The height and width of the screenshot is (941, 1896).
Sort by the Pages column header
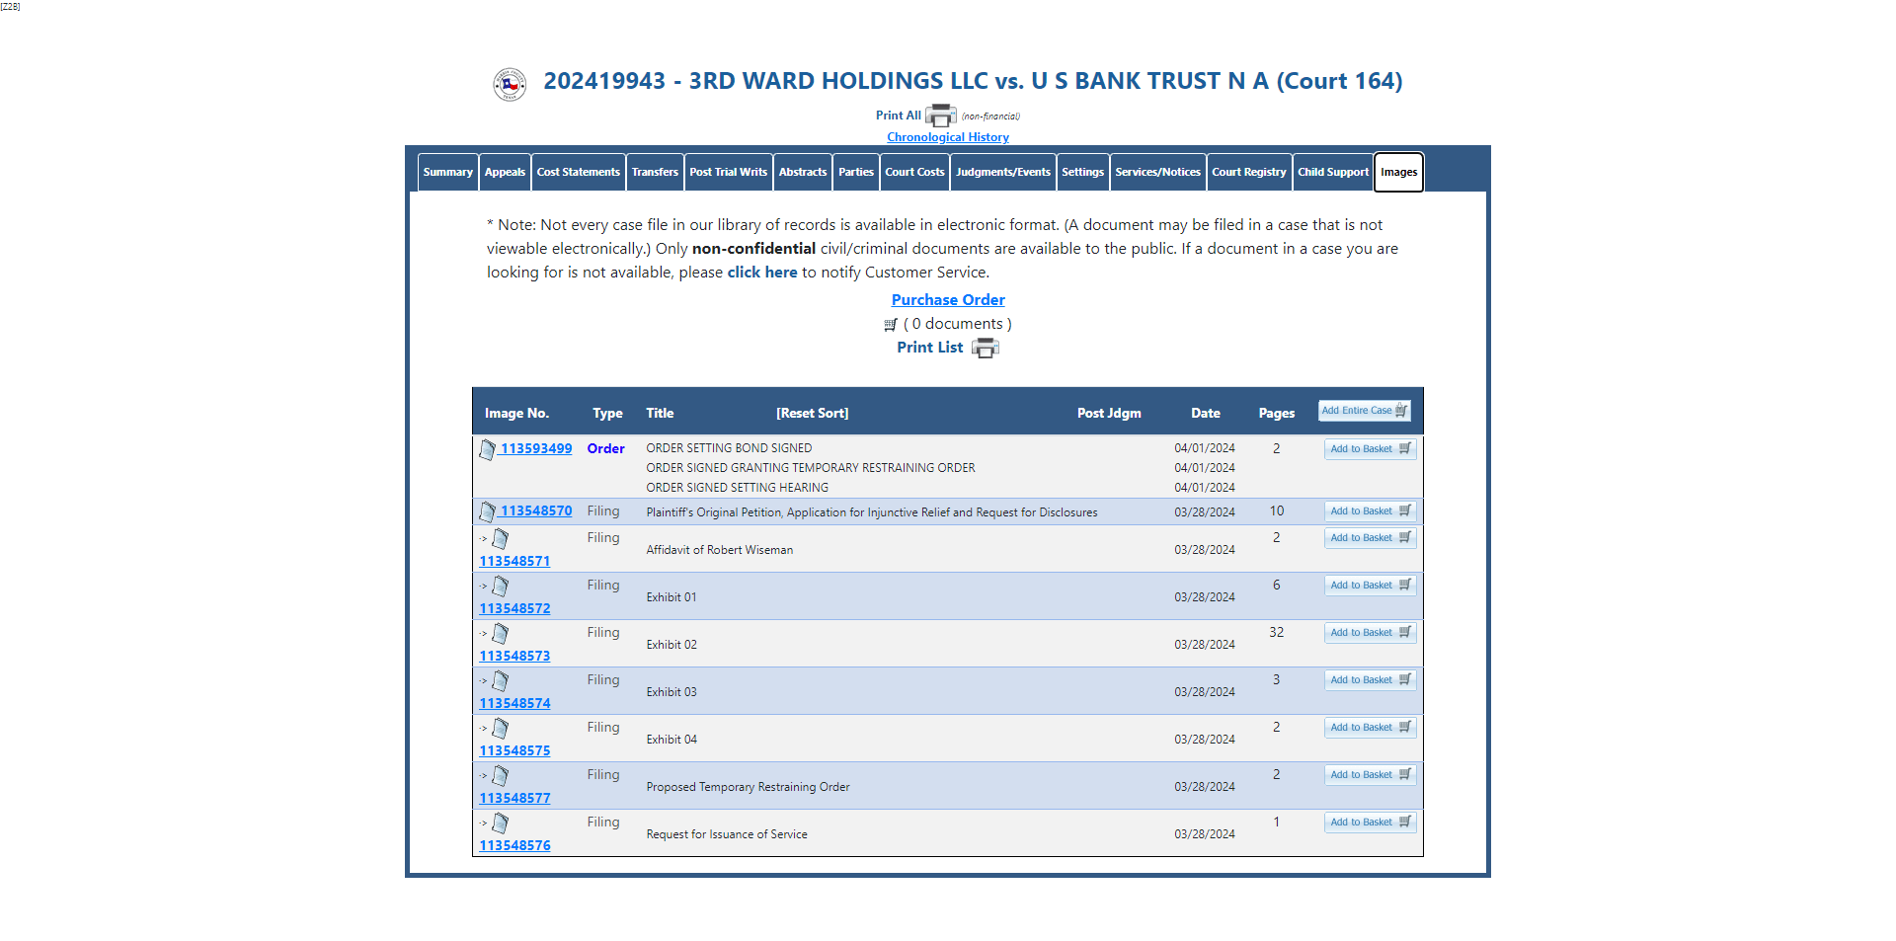click(1276, 414)
